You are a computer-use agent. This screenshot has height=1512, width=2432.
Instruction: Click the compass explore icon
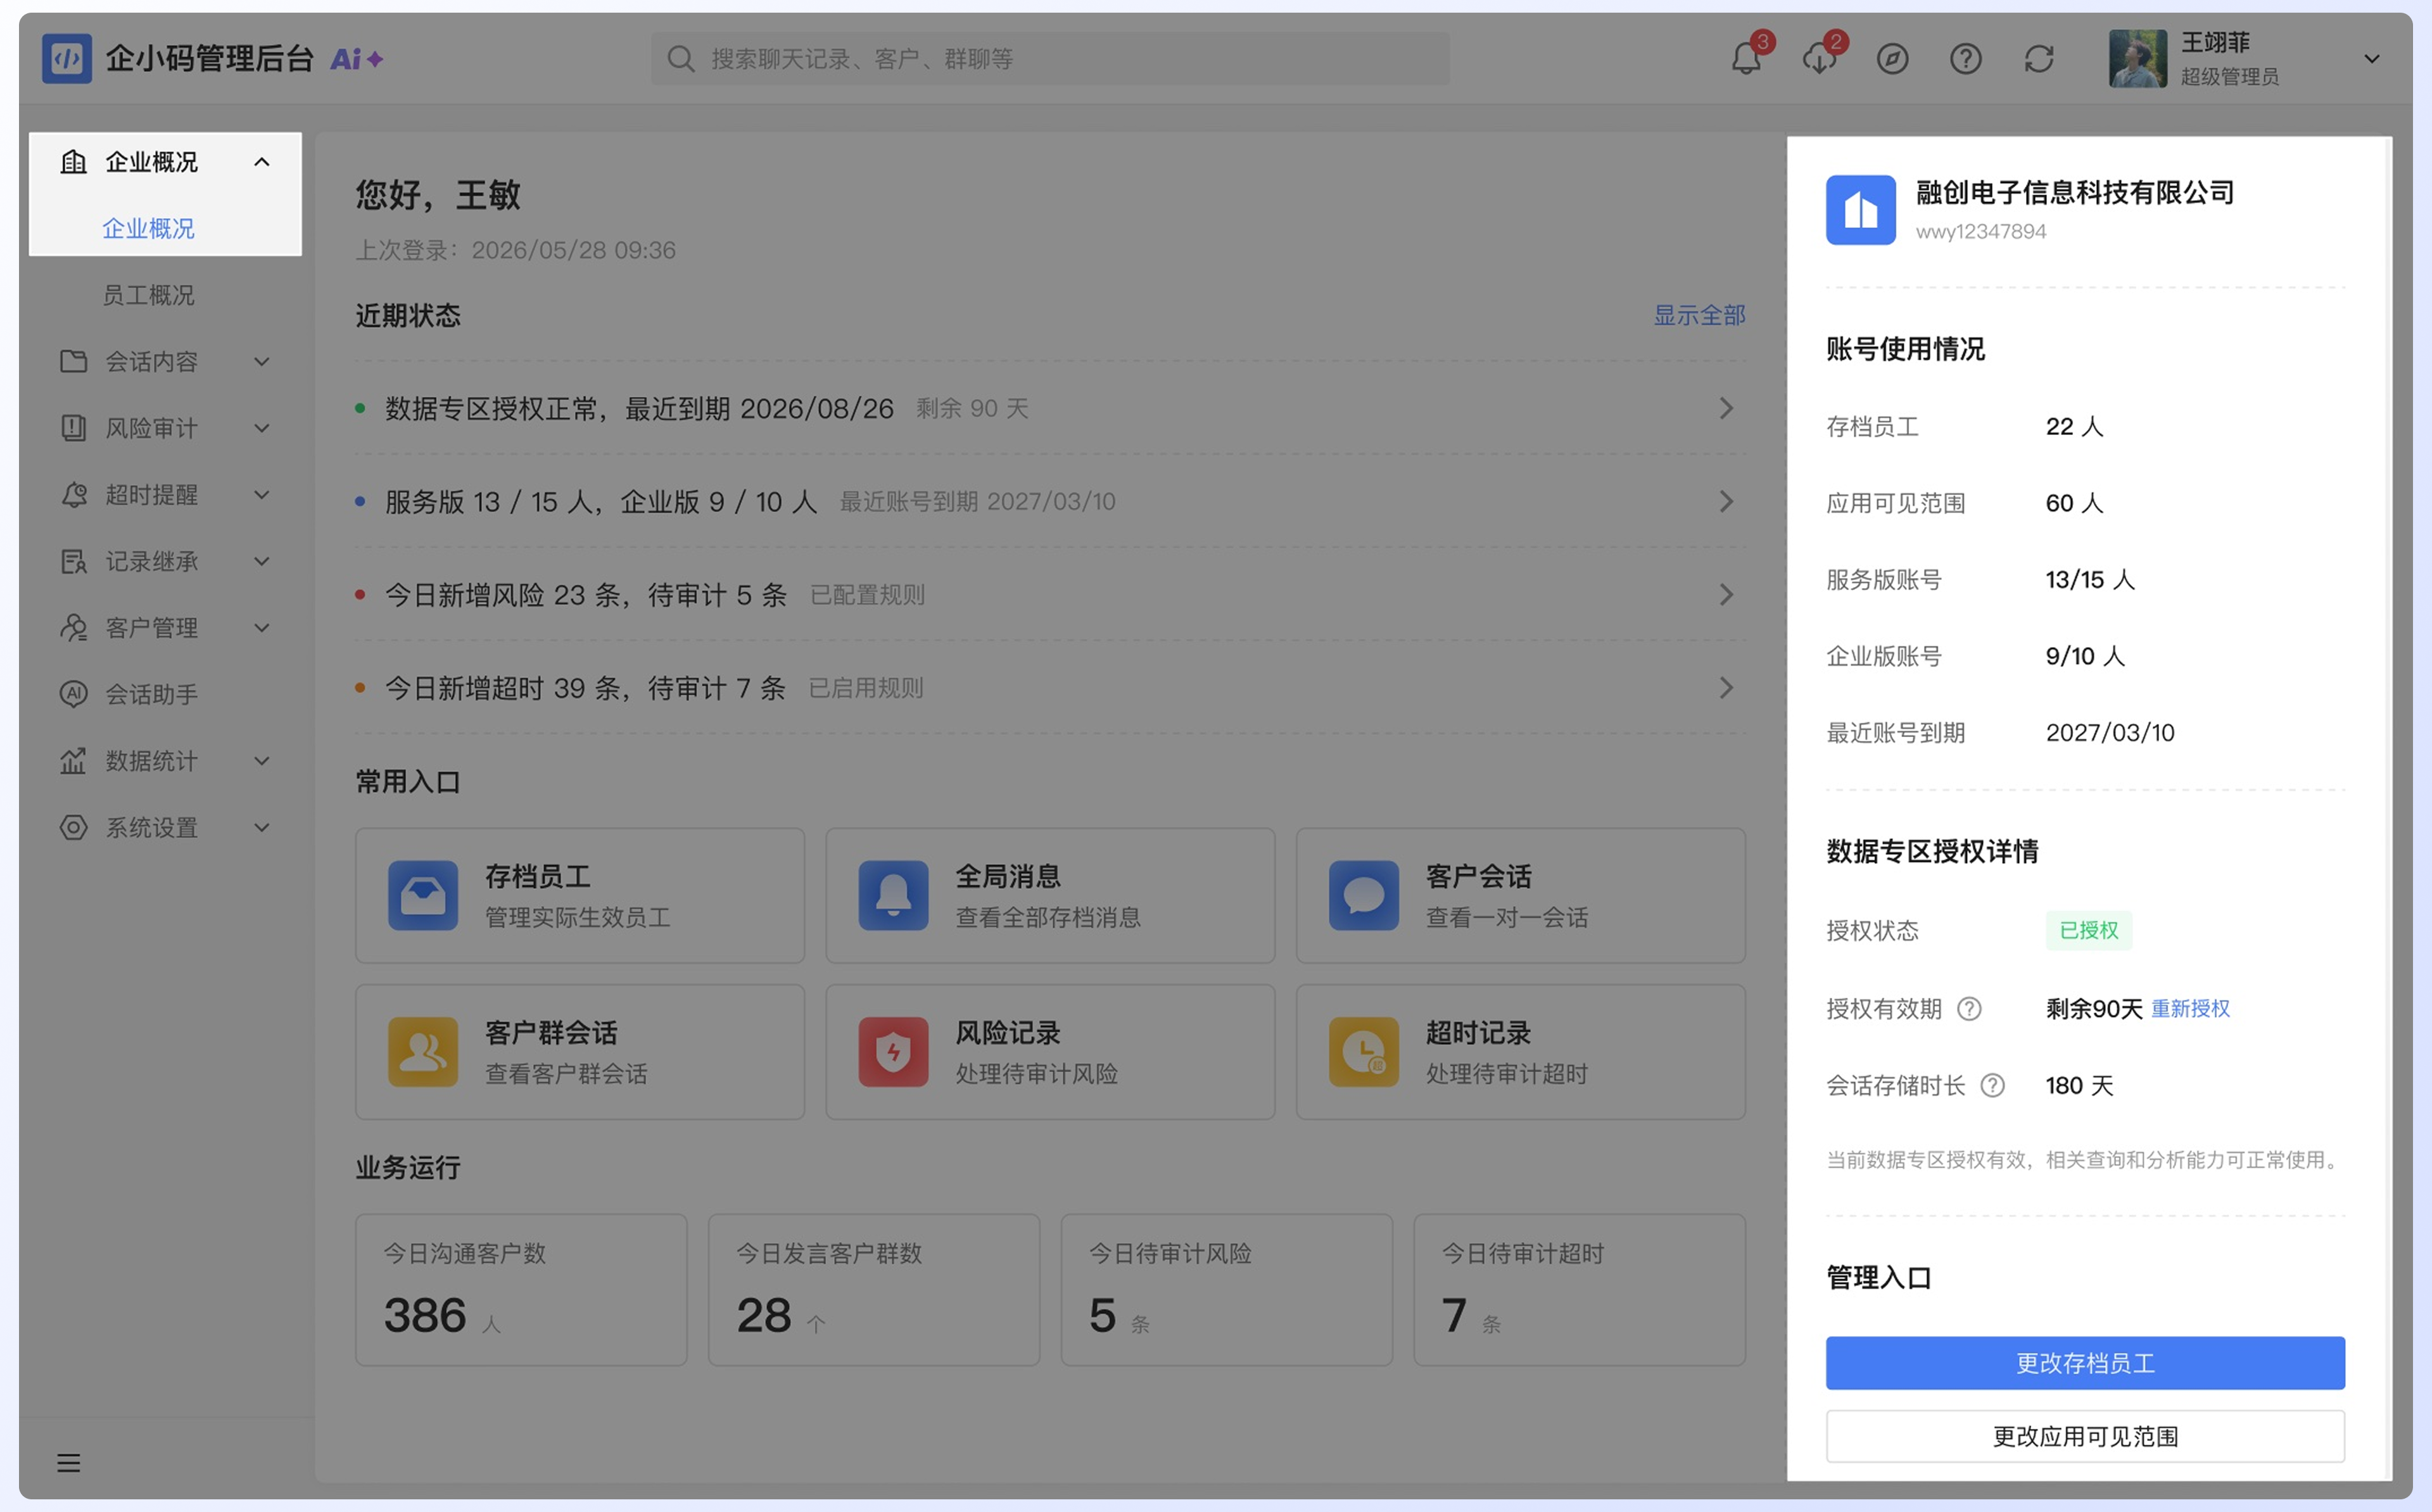click(x=1892, y=58)
